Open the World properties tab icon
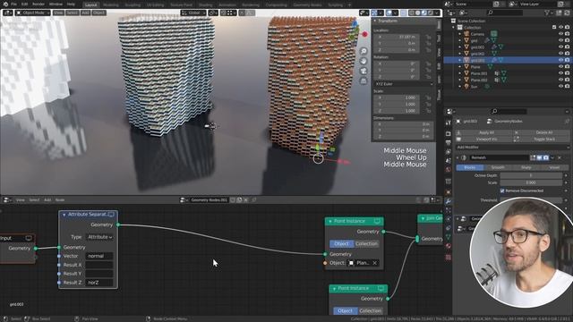The image size is (573, 322). [449, 170]
